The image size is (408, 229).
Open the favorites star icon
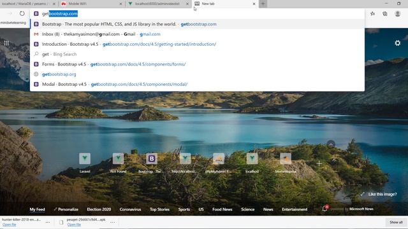point(372,13)
